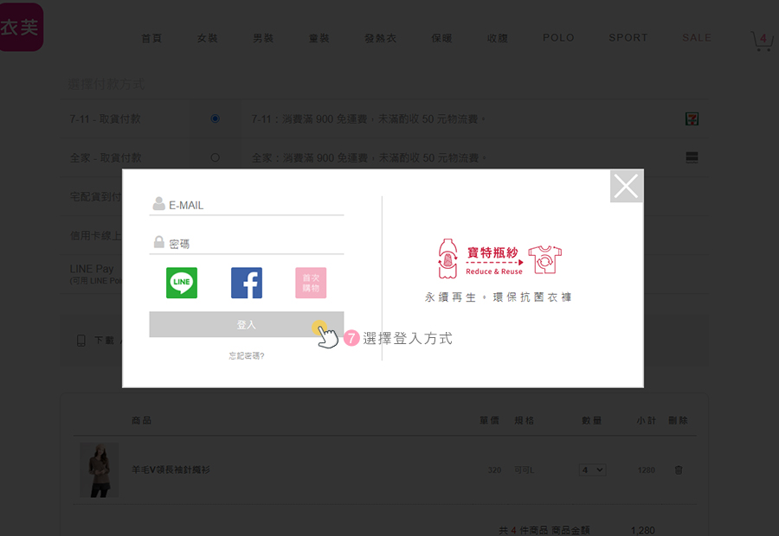The width and height of the screenshot is (779, 536).
Task: Click the 寶特瓶紗 Reduce & Reuse banner
Action: [x=499, y=260]
